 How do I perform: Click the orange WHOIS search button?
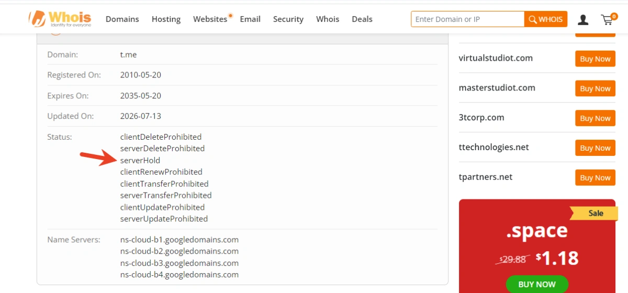[x=546, y=19]
